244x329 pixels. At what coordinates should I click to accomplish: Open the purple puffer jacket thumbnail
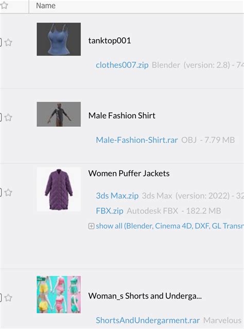click(x=59, y=189)
